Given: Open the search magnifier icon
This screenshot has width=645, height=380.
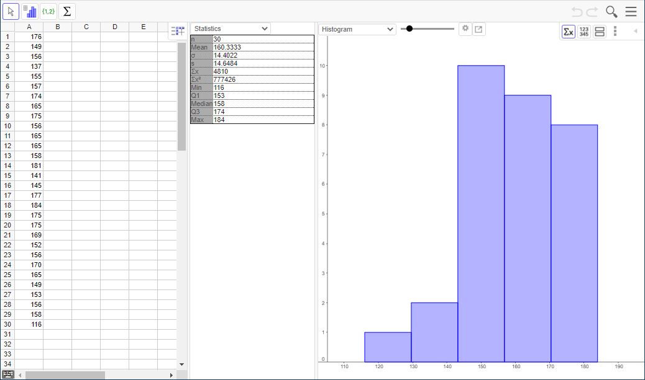Looking at the screenshot, I should [x=611, y=12].
